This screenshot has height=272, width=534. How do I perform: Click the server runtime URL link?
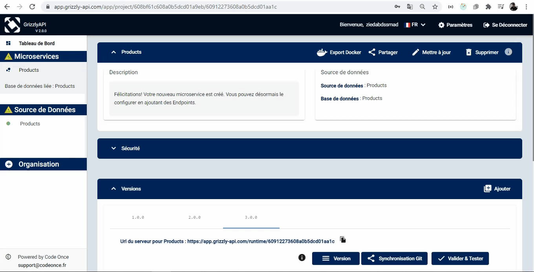(x=261, y=241)
